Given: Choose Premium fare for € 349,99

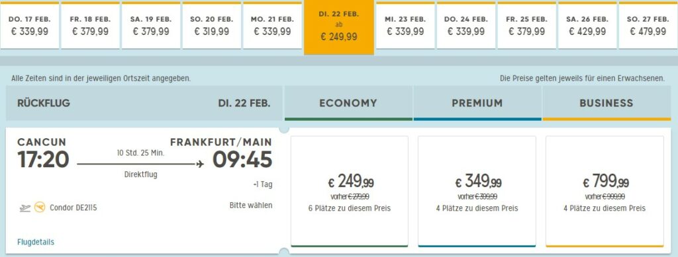Looking at the screenshot, I should tap(477, 192).
